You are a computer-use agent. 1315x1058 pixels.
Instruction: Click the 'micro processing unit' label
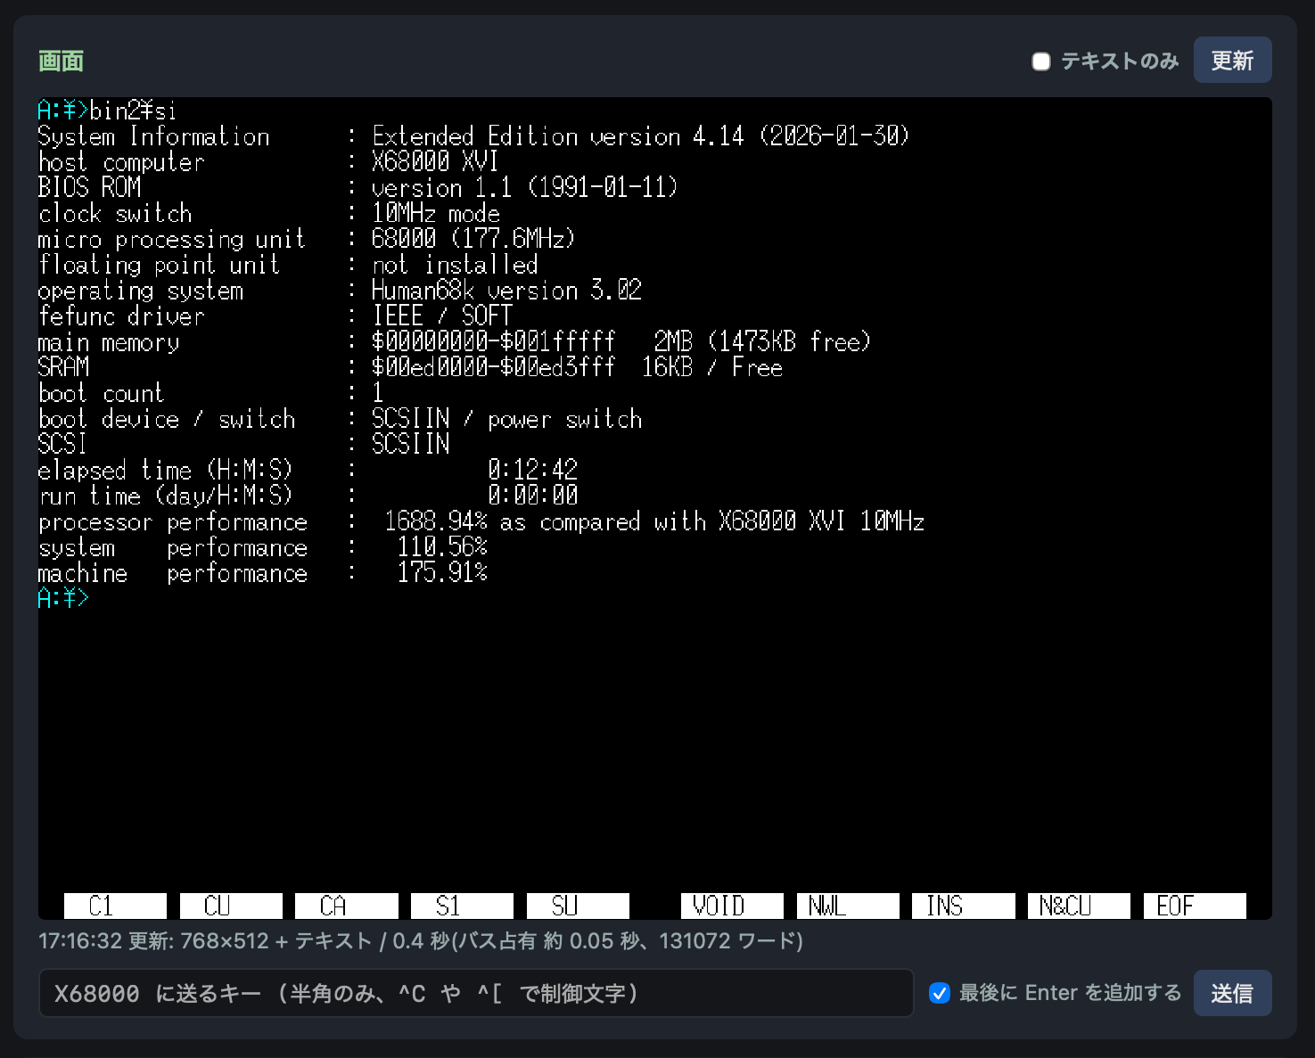point(172,239)
